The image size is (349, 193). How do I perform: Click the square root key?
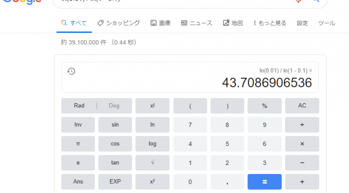pos(152,163)
